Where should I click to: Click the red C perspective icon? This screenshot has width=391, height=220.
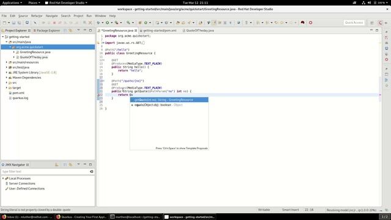pyautogui.click(x=380, y=23)
